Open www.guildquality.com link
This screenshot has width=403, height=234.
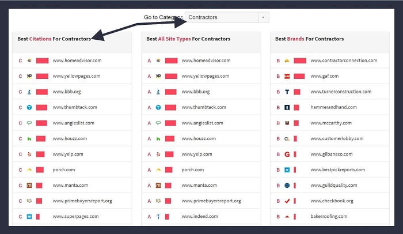[x=333, y=186]
